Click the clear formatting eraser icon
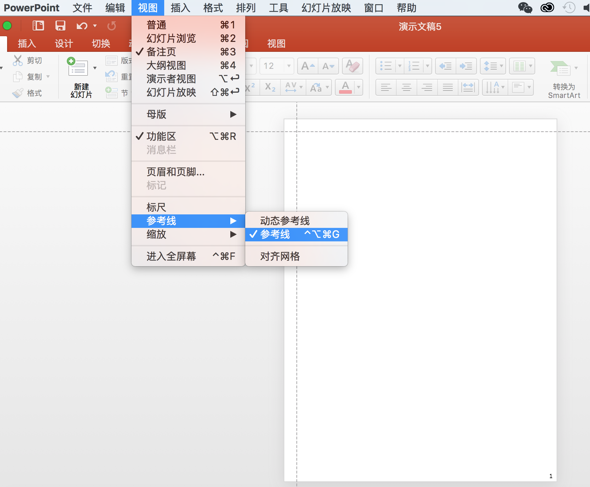The width and height of the screenshot is (590, 487). (353, 66)
